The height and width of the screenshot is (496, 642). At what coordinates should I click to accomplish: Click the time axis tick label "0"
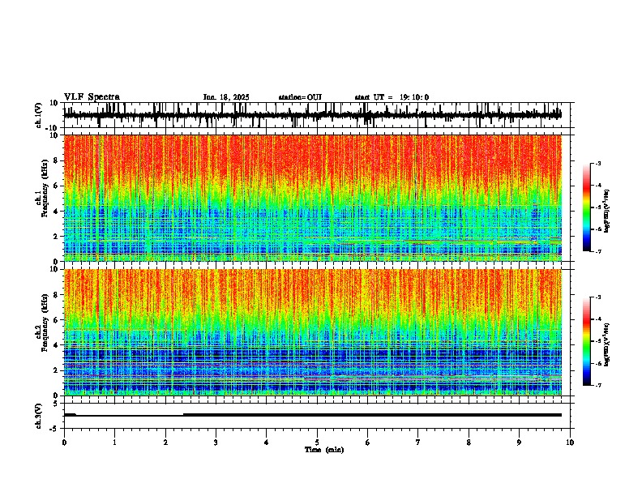tap(64, 443)
